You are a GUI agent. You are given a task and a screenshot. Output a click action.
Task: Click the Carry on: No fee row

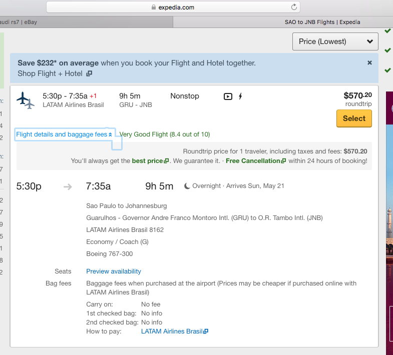(x=123, y=304)
